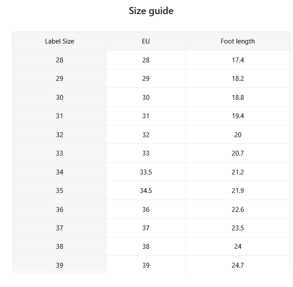
Task: Click EU size 34.5 cell
Action: tap(146, 190)
